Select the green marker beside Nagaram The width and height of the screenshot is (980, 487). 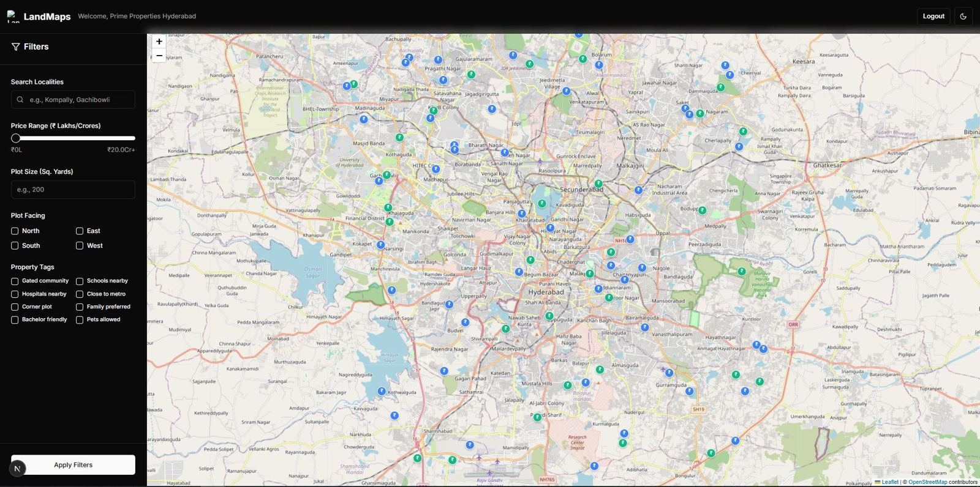700,114
